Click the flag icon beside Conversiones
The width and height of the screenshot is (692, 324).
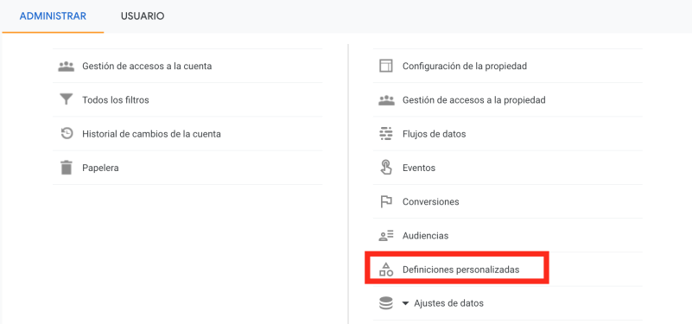point(386,201)
